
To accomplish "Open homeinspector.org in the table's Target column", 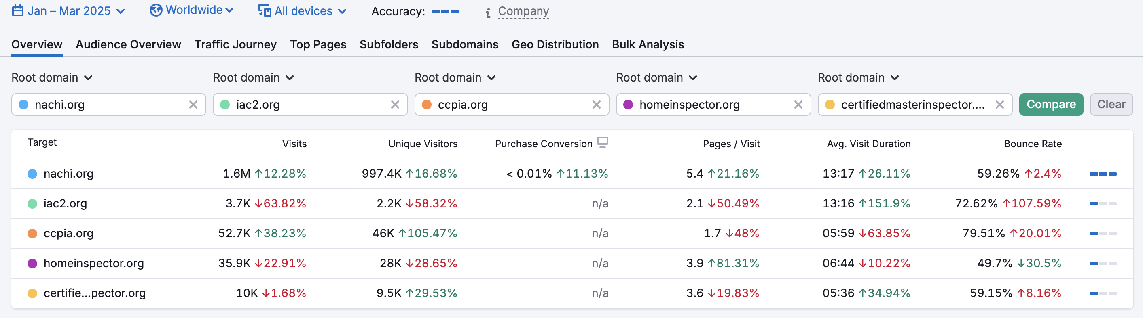I will pyautogui.click(x=93, y=263).
